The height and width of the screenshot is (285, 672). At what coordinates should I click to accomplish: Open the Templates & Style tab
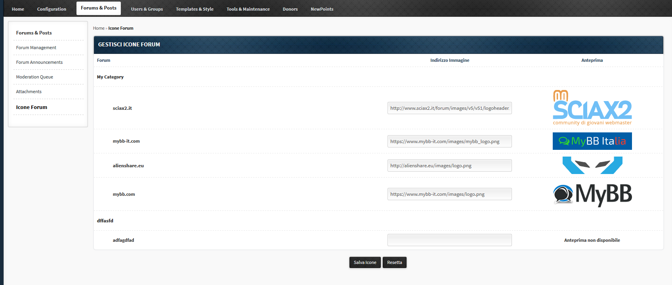pyautogui.click(x=195, y=9)
